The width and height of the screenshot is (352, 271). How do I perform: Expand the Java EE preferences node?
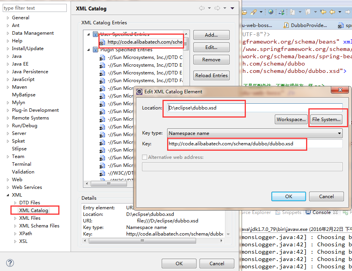[x=8, y=64]
